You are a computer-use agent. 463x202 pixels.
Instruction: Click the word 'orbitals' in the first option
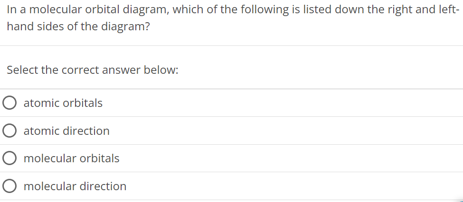pyautogui.click(x=83, y=103)
